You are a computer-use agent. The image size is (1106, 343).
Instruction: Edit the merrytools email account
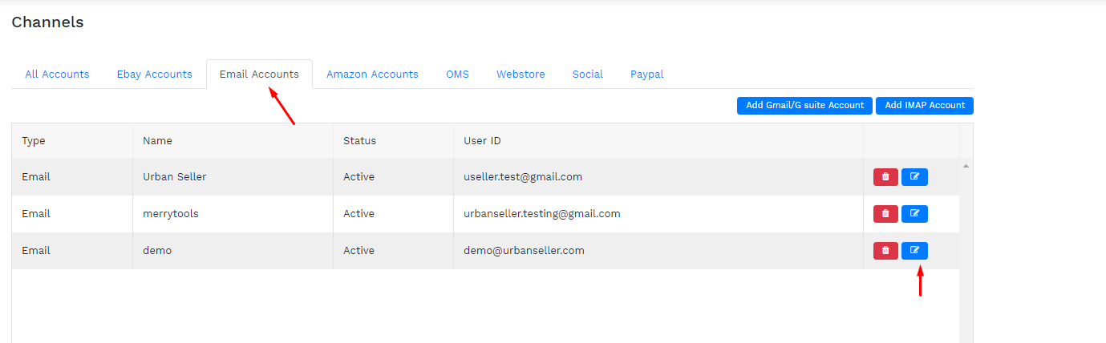(914, 214)
